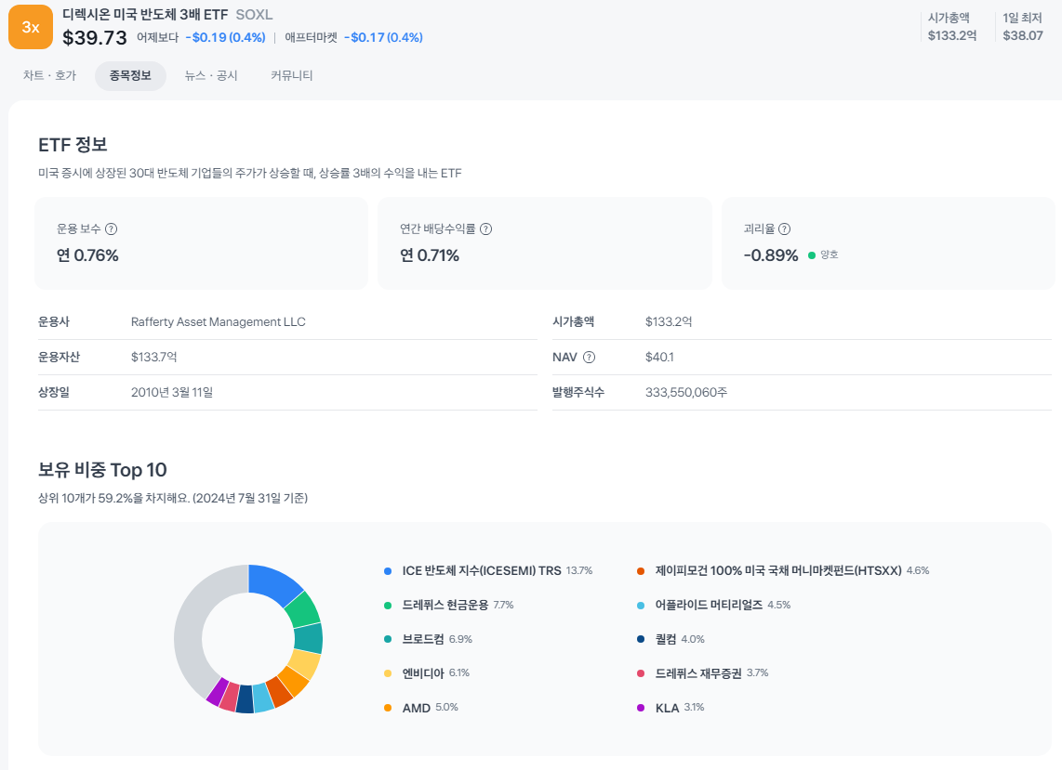Click the blue legend dot for ICE 반도체 지수 TRS

click(x=388, y=571)
